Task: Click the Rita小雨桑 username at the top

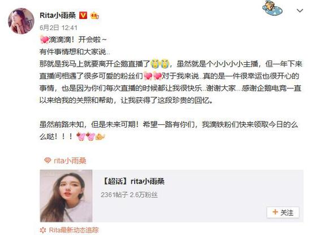Action: point(58,15)
